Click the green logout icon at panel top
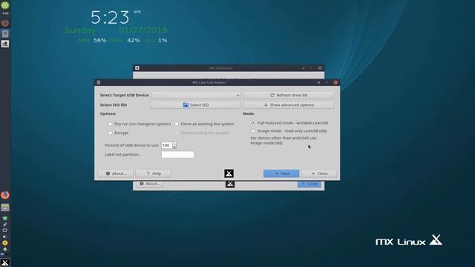This screenshot has width=475, height=267. point(5,5)
